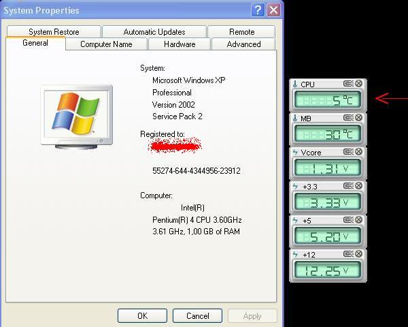This screenshot has height=327, width=408.
Task: Click the CPU sensor title label
Action: [x=307, y=84]
